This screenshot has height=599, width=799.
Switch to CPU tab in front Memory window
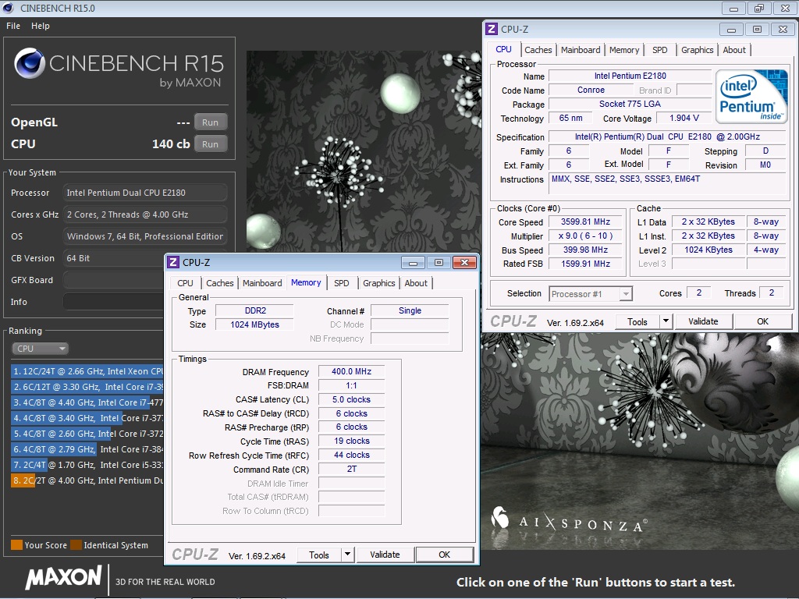pos(185,283)
